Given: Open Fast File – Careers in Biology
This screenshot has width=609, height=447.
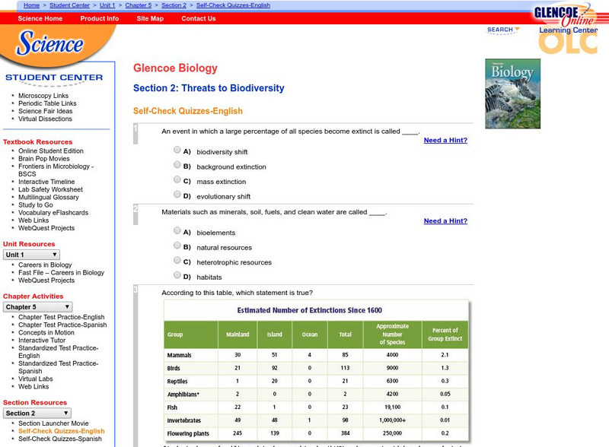Looking at the screenshot, I should click(x=62, y=272).
